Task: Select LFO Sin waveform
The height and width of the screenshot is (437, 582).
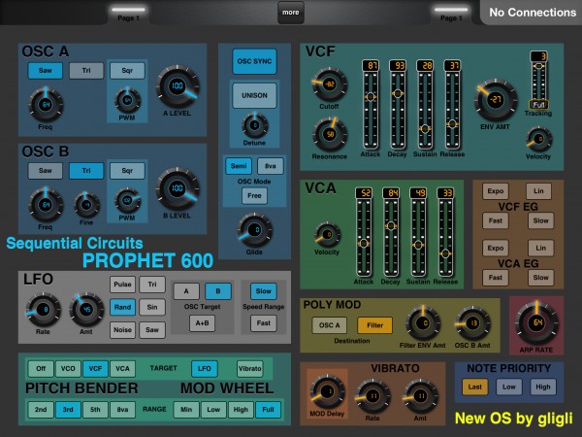Action: click(152, 307)
